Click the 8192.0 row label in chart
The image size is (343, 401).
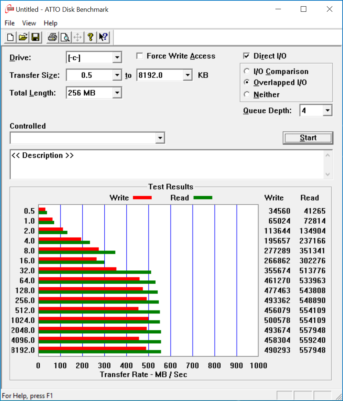[x=23, y=350]
